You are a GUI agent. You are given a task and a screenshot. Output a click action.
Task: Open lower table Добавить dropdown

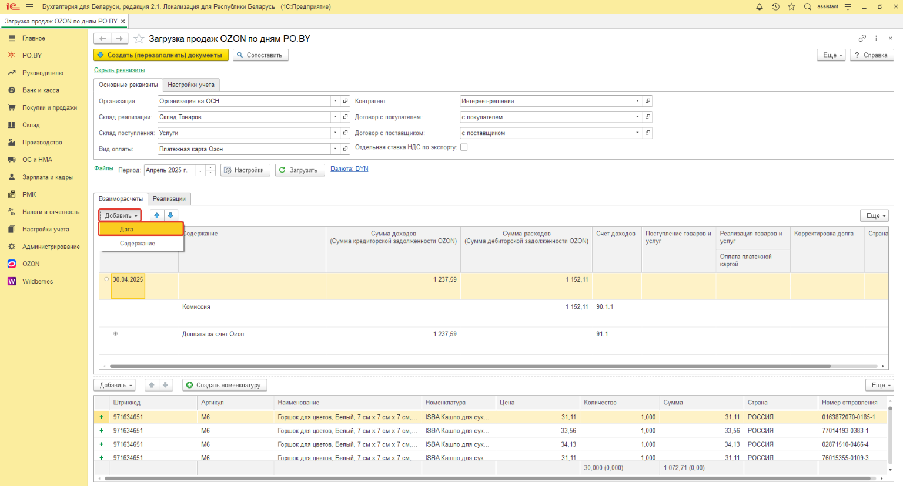click(115, 385)
